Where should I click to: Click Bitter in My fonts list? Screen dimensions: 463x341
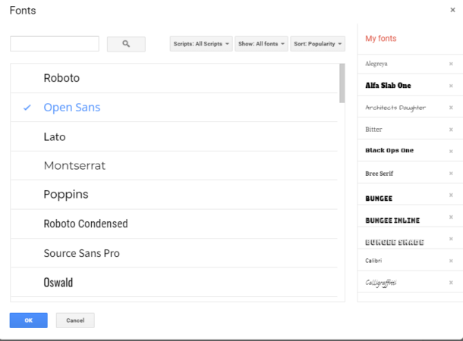point(373,130)
